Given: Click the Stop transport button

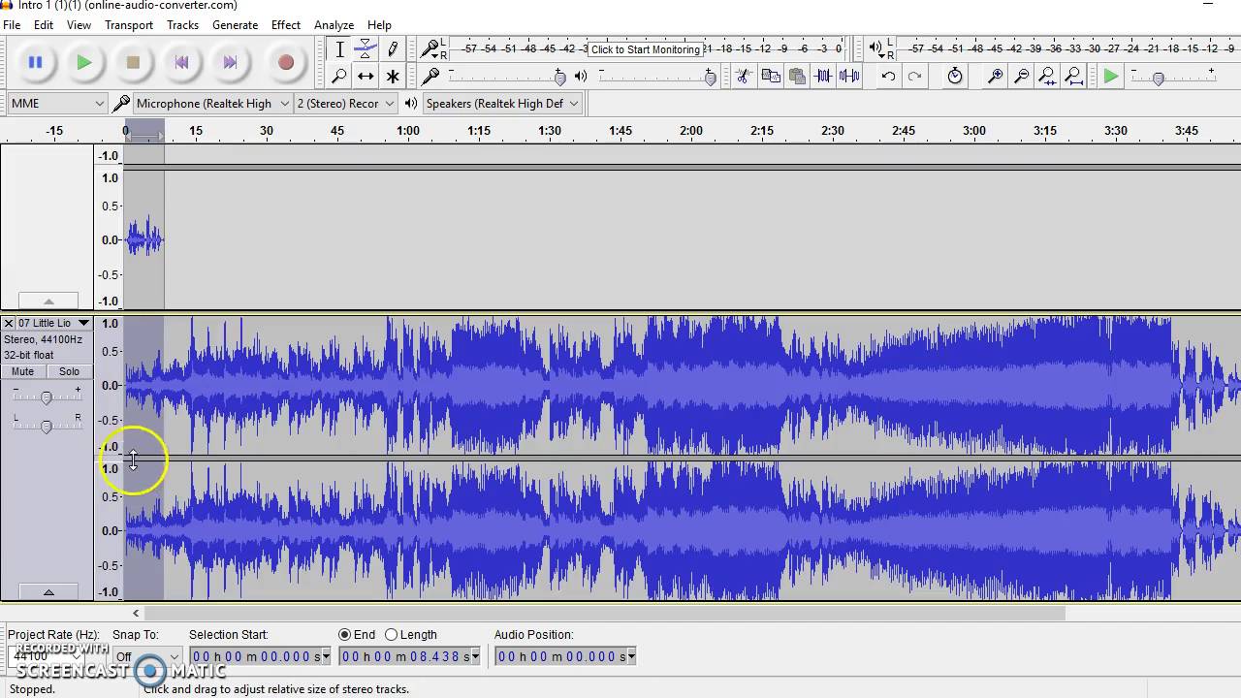Looking at the screenshot, I should (x=133, y=63).
